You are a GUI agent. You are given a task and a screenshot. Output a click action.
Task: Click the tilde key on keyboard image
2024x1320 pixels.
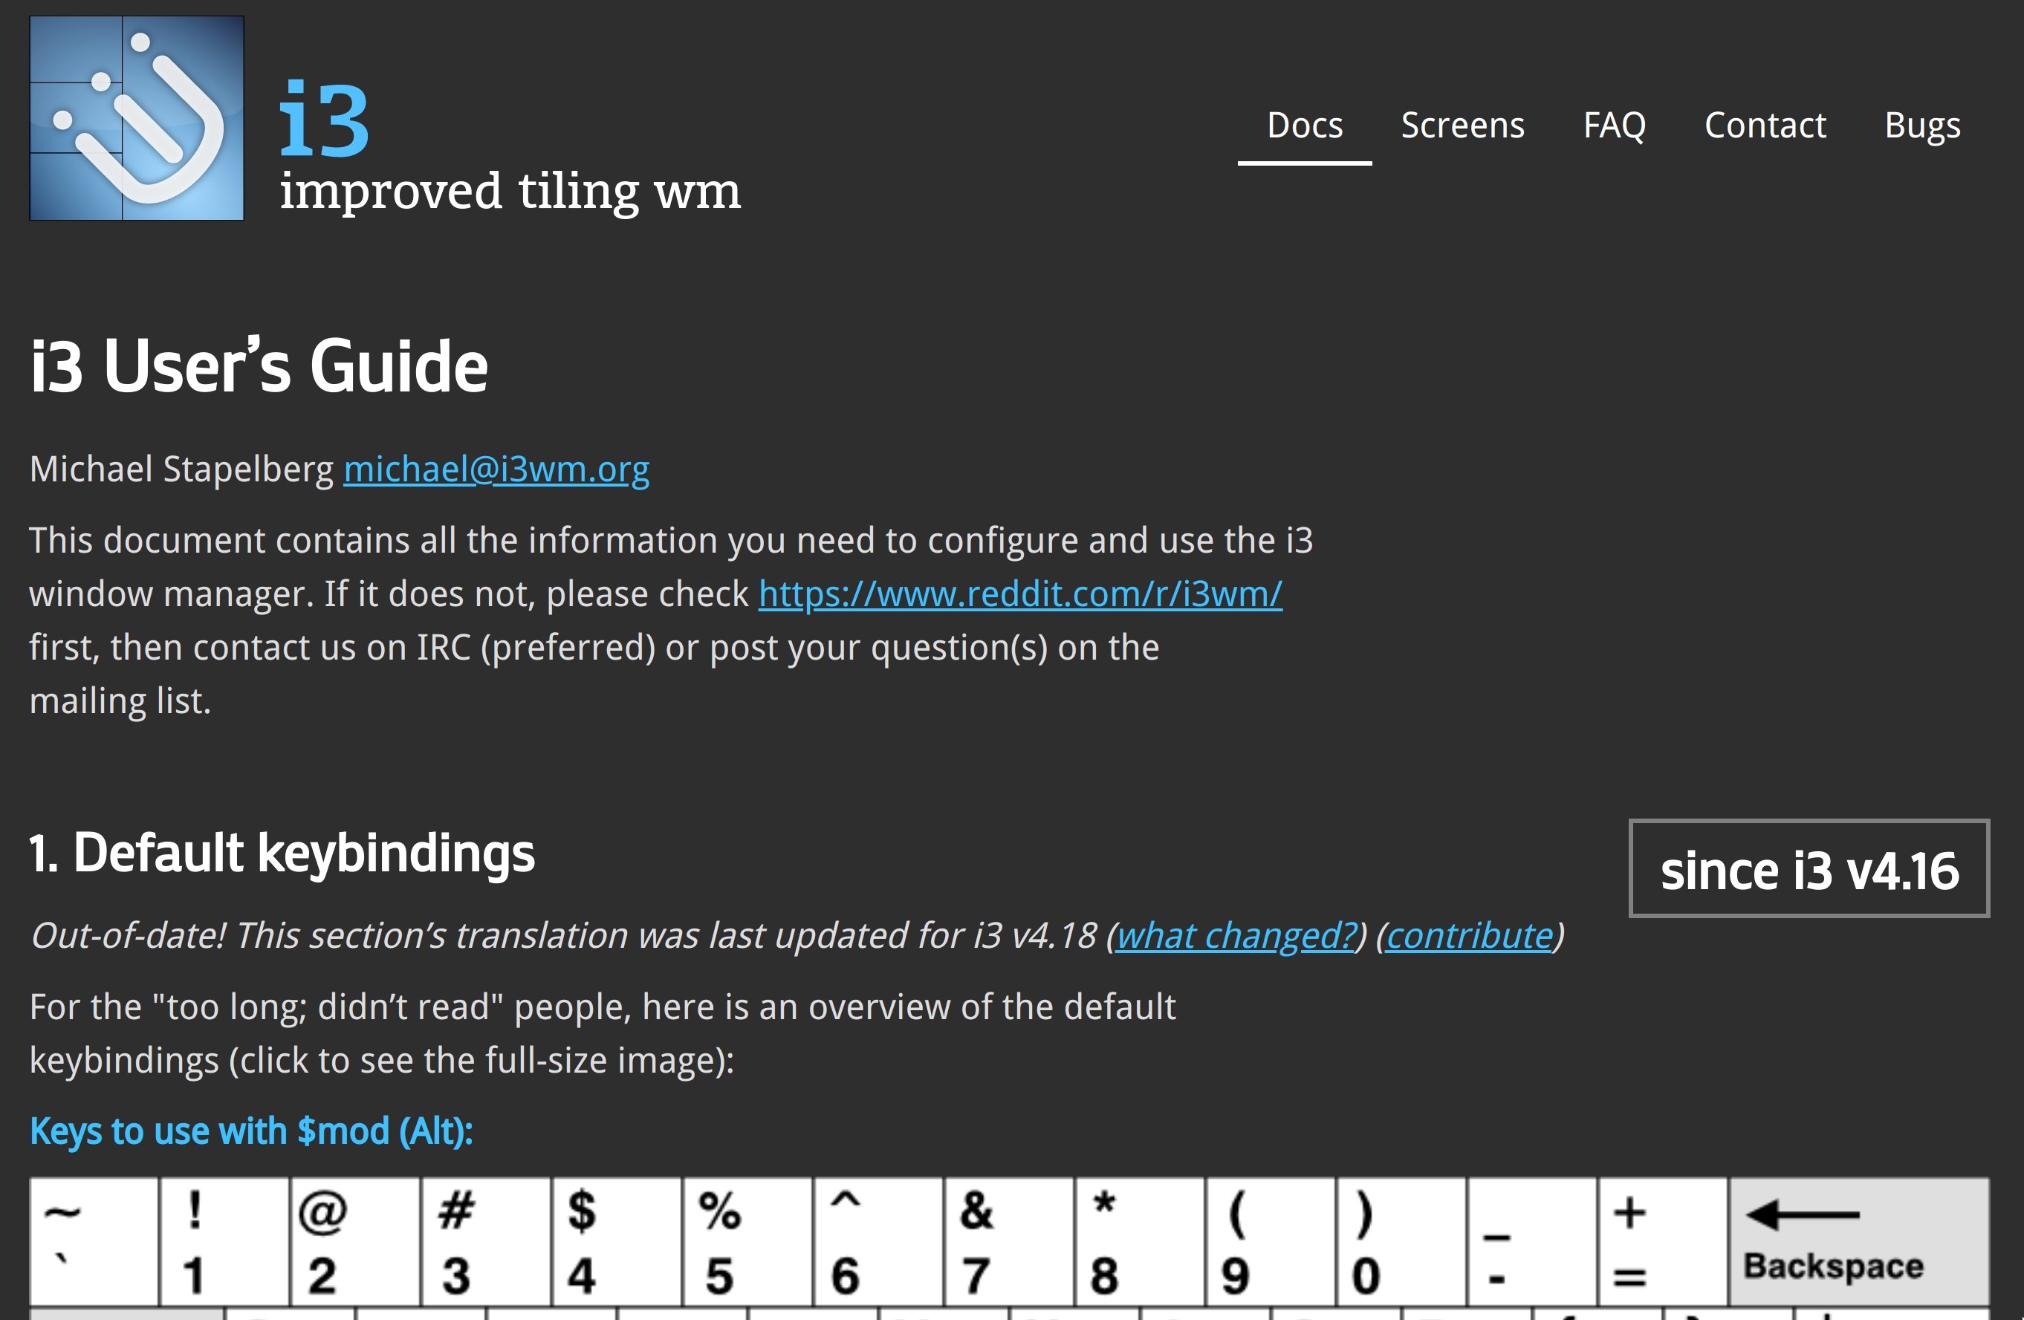(x=94, y=1242)
